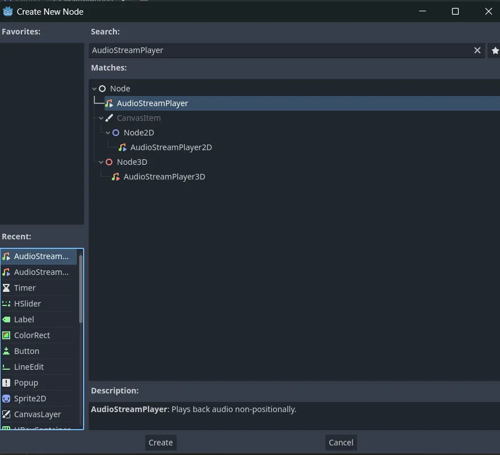This screenshot has height=455, width=500.
Task: Click the Cancel button
Action: pos(341,443)
